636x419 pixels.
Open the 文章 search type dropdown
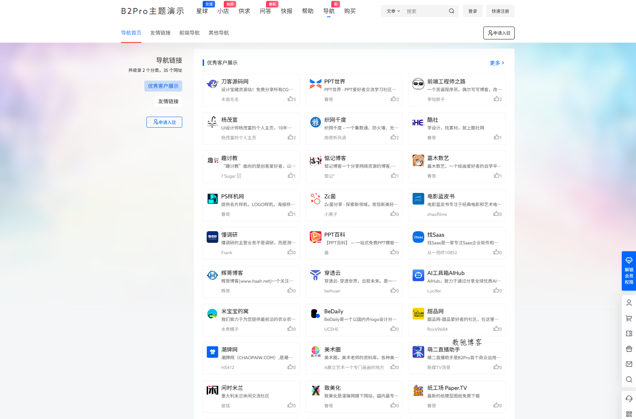tap(393, 11)
